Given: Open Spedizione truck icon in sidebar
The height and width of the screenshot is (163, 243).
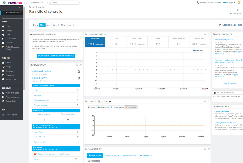Looking at the screenshot, I should coord(3,71).
